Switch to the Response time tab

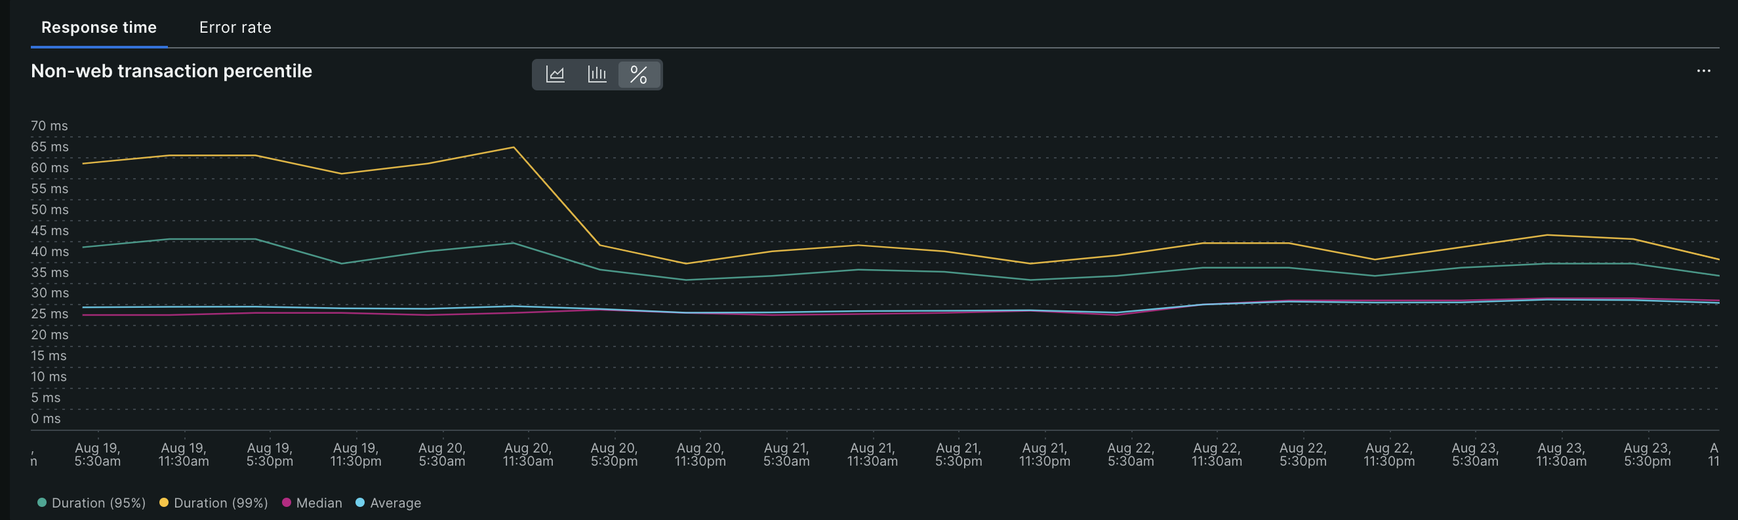tap(98, 28)
